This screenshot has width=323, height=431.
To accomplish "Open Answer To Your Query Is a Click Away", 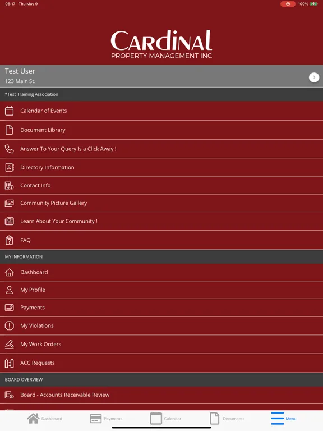I will coord(161,149).
